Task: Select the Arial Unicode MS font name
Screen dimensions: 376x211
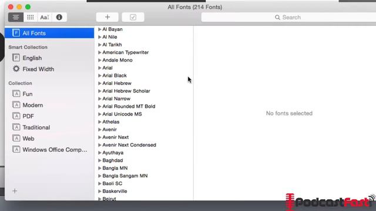Action: coord(122,114)
